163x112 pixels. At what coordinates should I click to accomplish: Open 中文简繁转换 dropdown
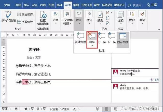67,18
